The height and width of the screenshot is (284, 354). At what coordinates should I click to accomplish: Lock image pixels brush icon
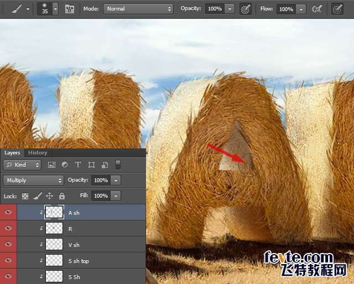pyautogui.click(x=37, y=195)
